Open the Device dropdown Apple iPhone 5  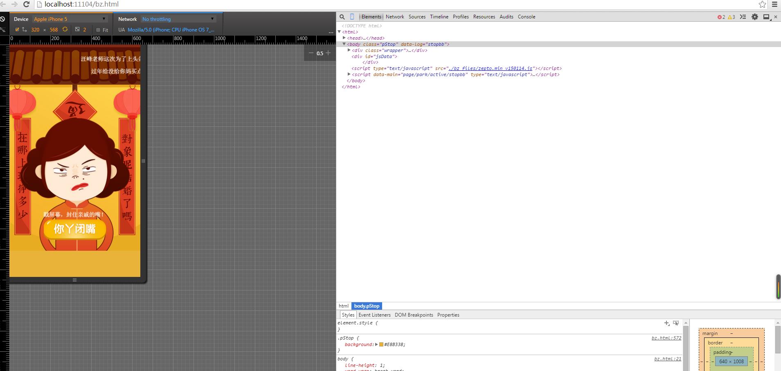pyautogui.click(x=70, y=19)
